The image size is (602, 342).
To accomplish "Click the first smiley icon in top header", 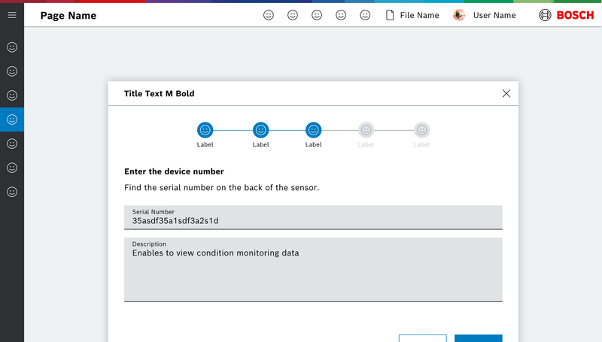I will point(269,15).
